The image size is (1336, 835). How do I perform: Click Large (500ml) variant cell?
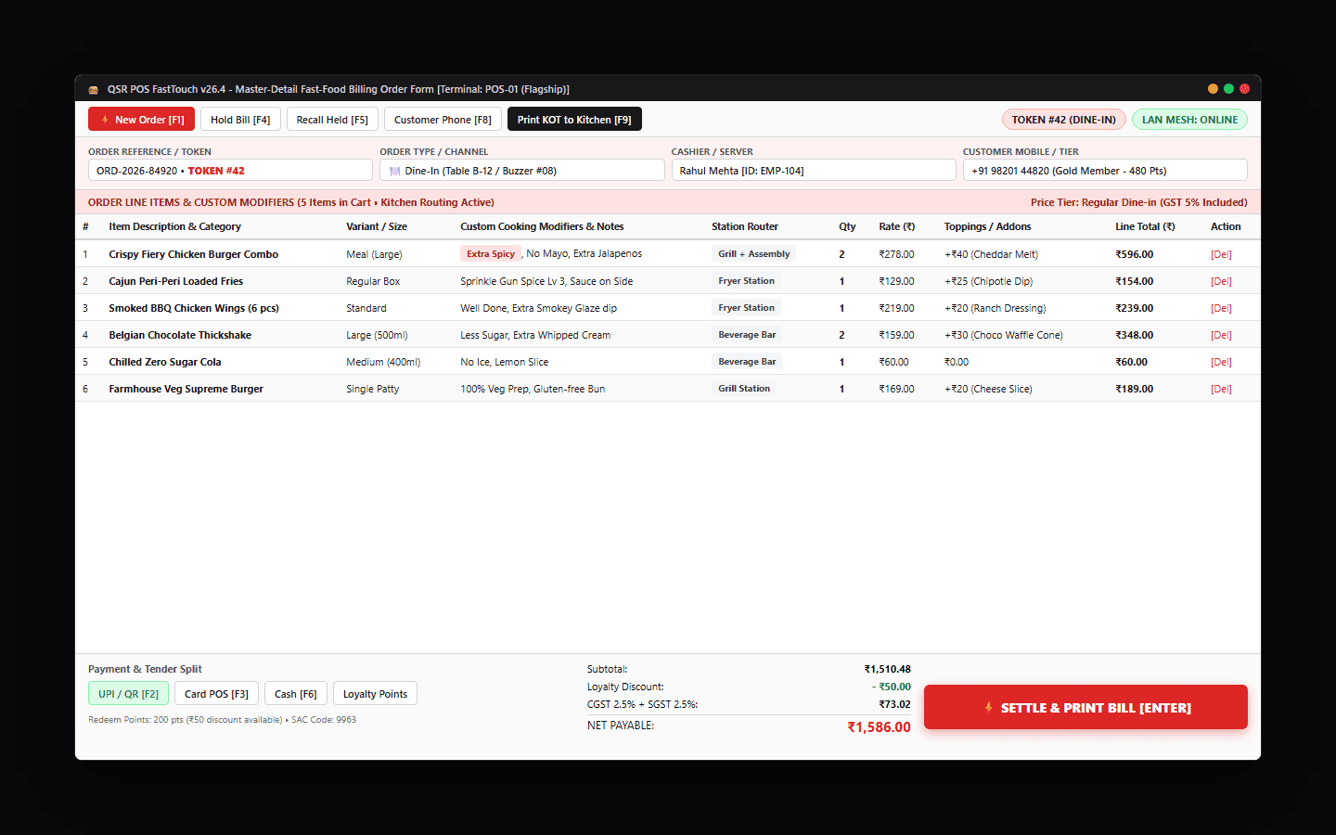point(377,335)
